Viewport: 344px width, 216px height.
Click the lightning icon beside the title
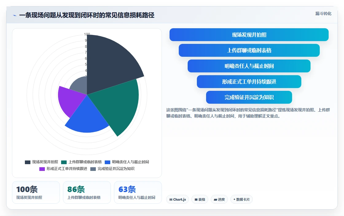coord(15,15)
